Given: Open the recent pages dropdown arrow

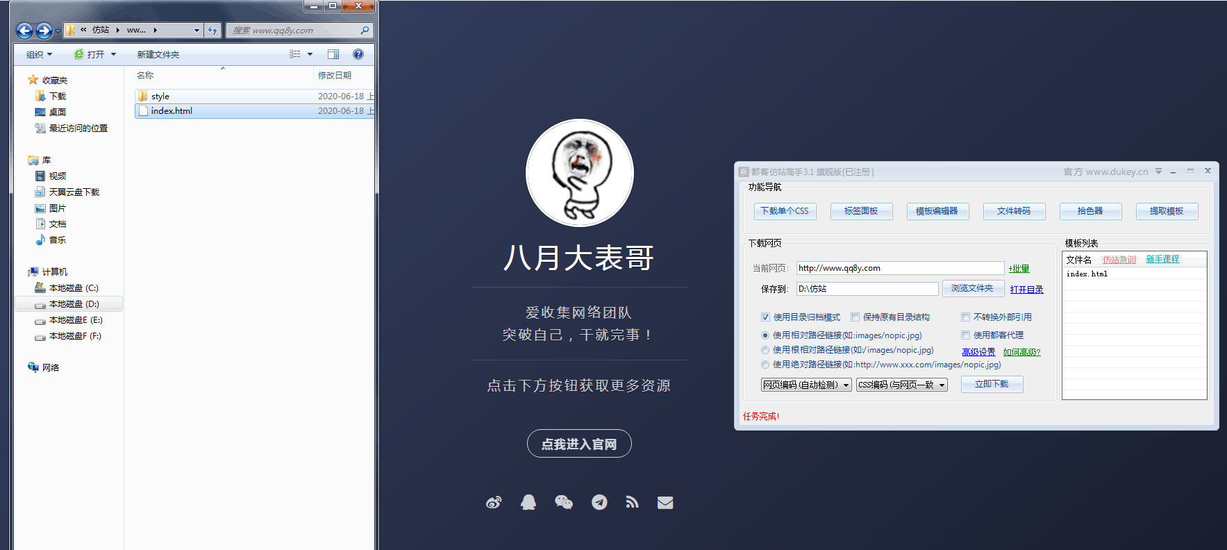Looking at the screenshot, I should (x=57, y=31).
